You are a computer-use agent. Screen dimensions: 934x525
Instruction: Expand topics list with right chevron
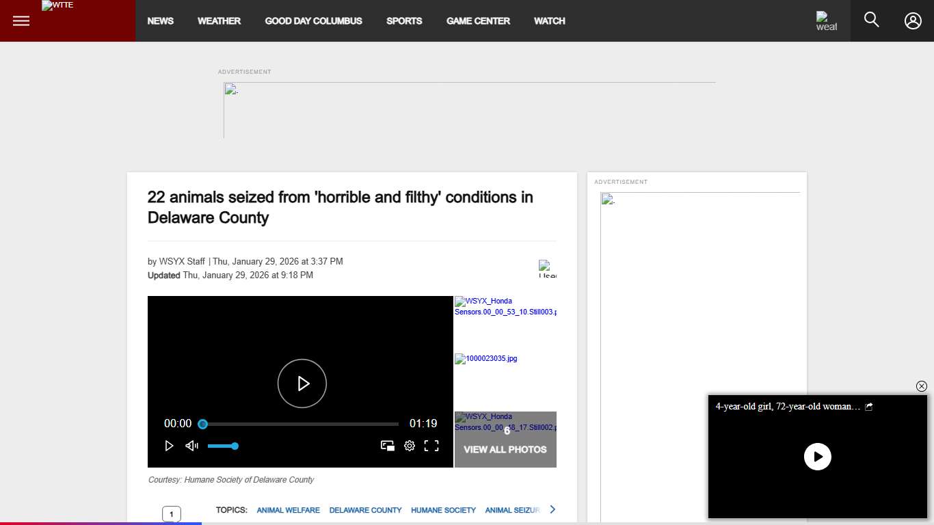pyautogui.click(x=552, y=509)
